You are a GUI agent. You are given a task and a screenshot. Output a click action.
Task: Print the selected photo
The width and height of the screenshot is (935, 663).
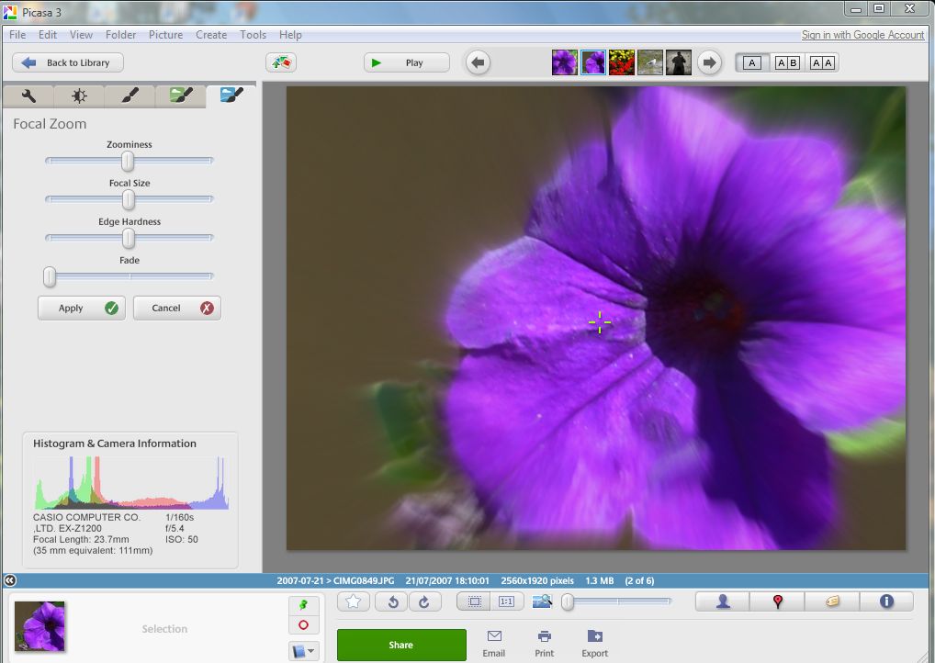click(544, 644)
